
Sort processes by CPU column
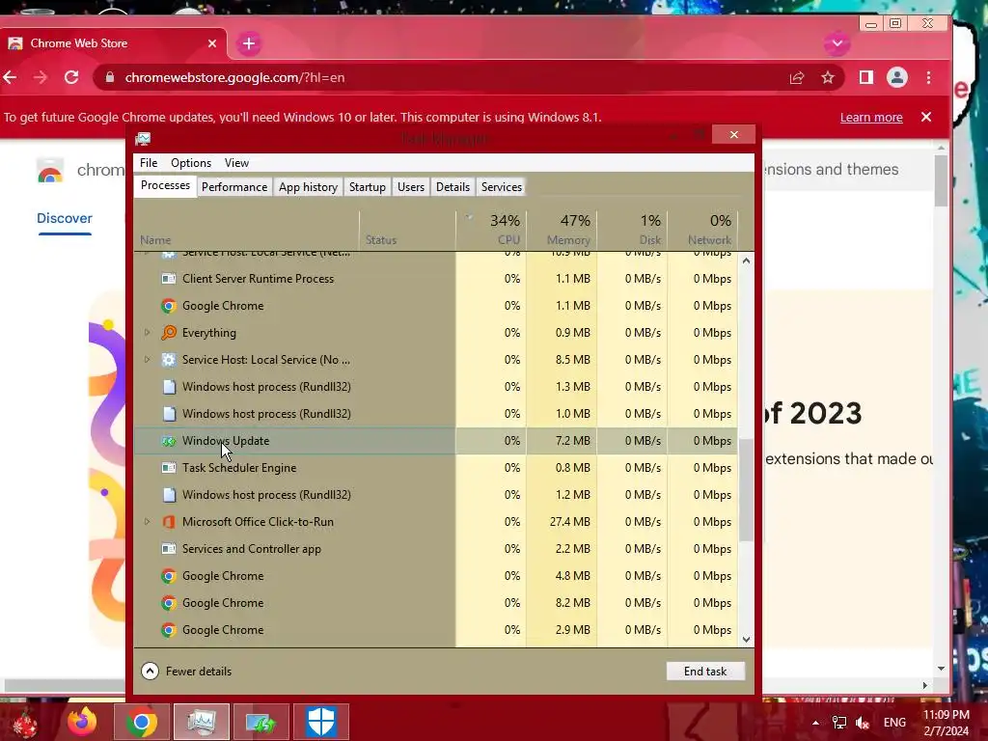tap(491, 230)
